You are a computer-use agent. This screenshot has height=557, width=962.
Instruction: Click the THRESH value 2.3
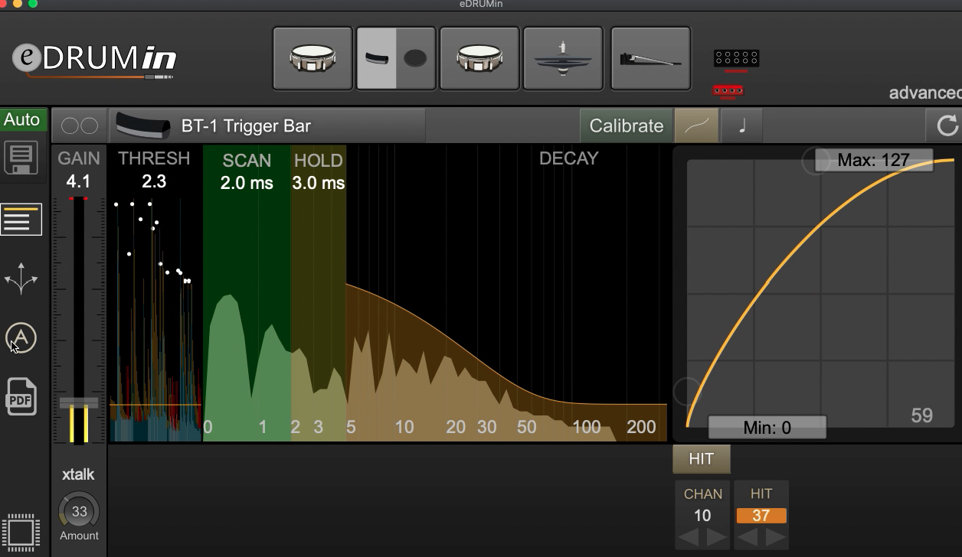click(154, 181)
